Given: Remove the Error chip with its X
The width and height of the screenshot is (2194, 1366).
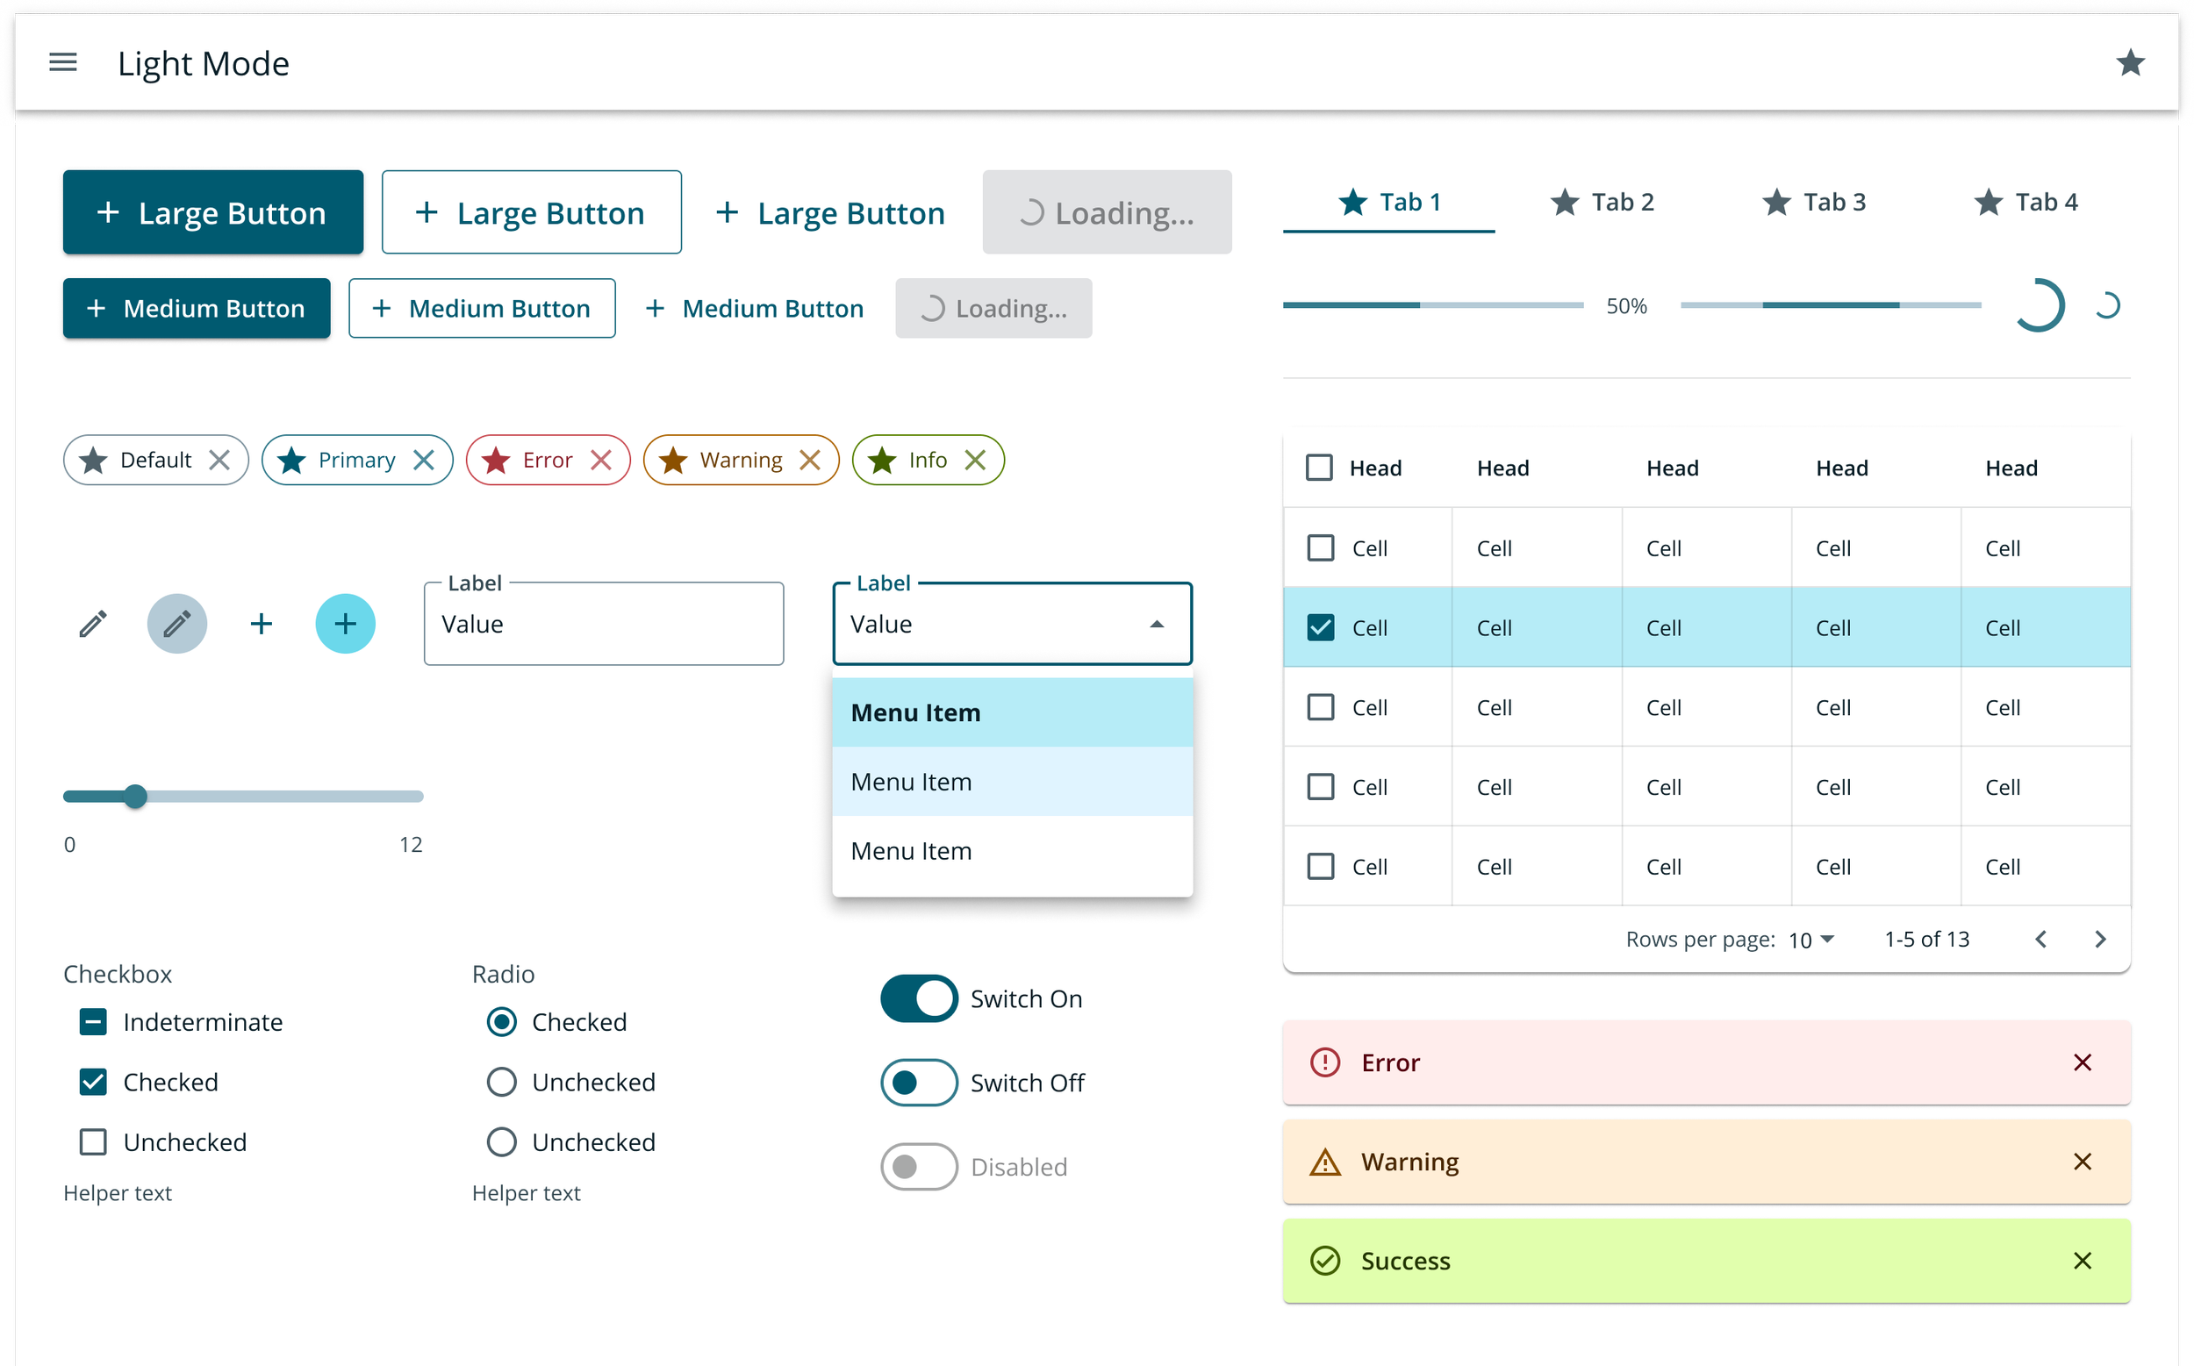Looking at the screenshot, I should point(601,460).
